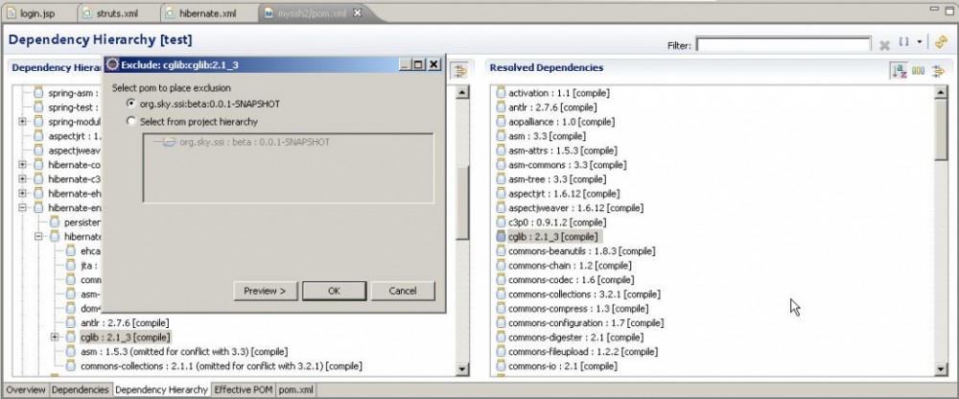959x399 pixels.
Task: Click the refresh hierarchy icon top right
Action: [941, 41]
